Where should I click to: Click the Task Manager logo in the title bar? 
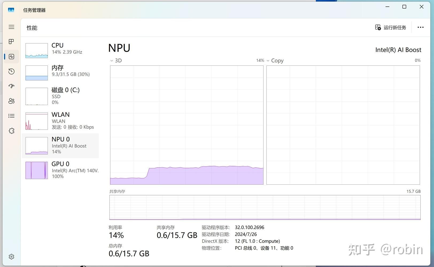[x=11, y=10]
